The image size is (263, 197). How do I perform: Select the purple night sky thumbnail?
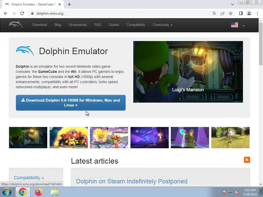[150, 137]
